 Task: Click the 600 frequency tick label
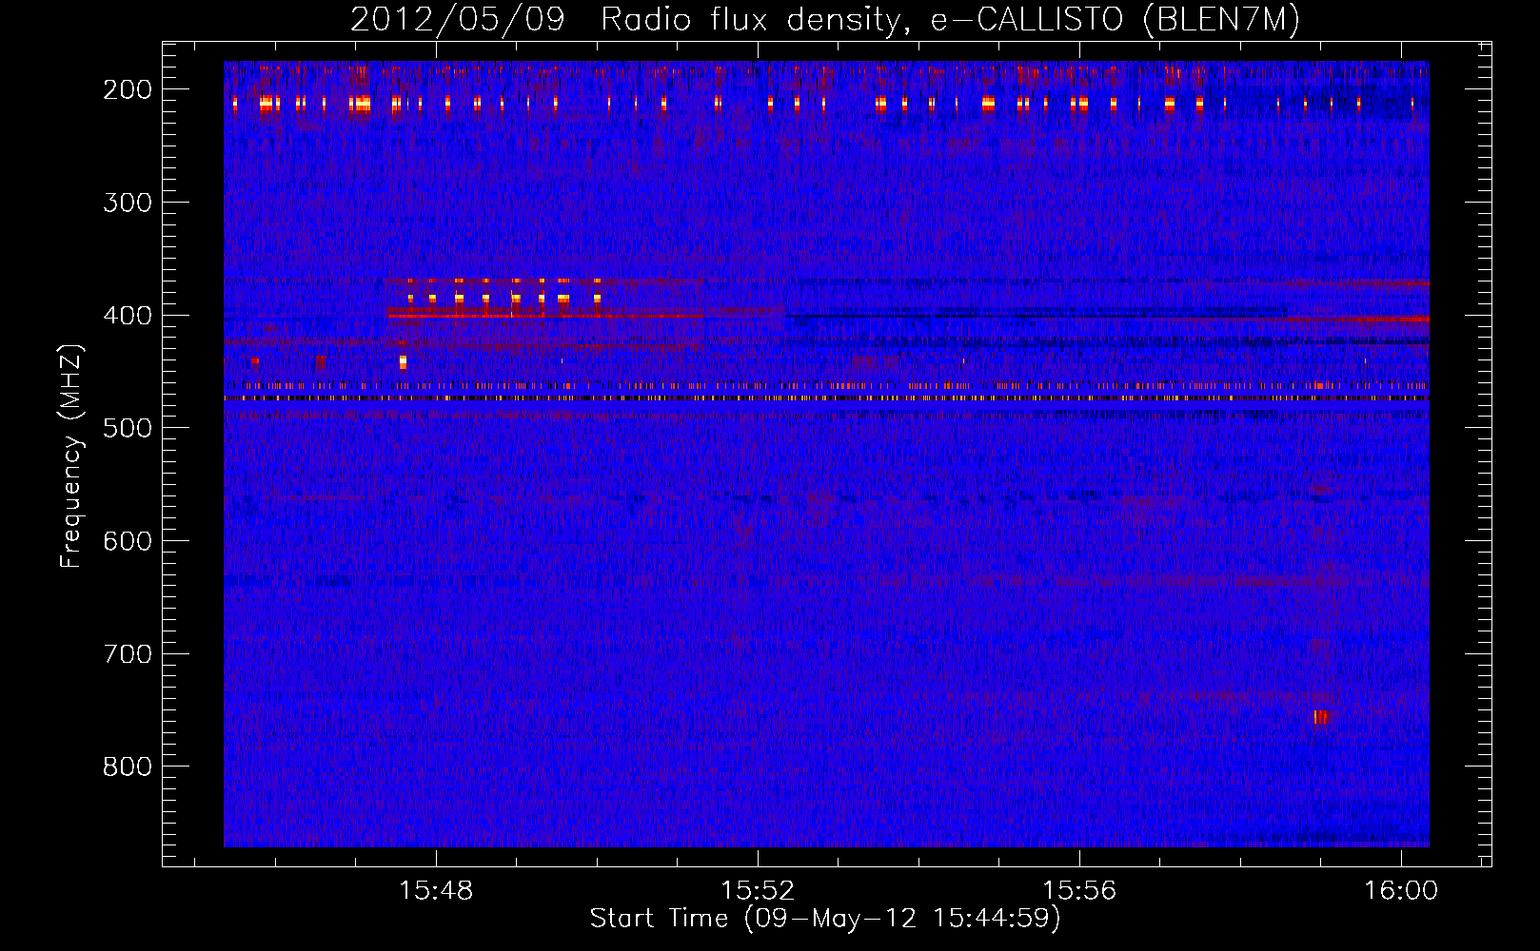pos(128,541)
